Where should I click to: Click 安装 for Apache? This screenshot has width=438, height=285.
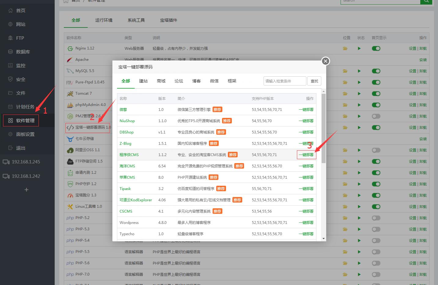click(x=423, y=60)
